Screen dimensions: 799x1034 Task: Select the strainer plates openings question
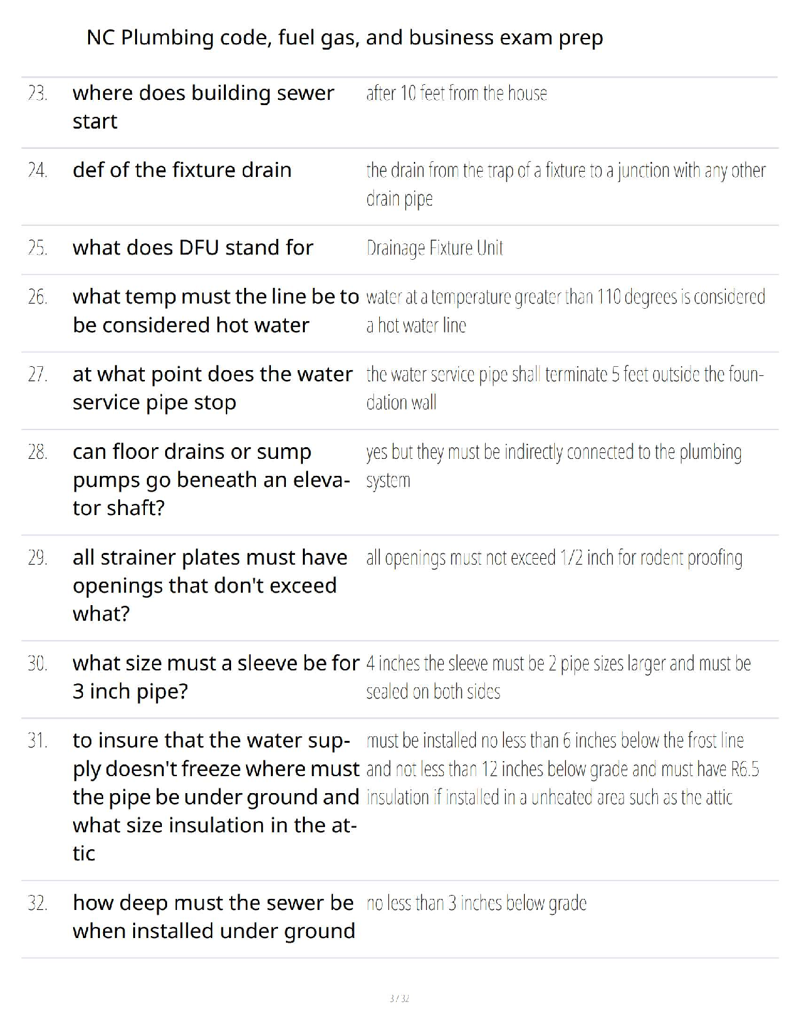click(x=210, y=586)
